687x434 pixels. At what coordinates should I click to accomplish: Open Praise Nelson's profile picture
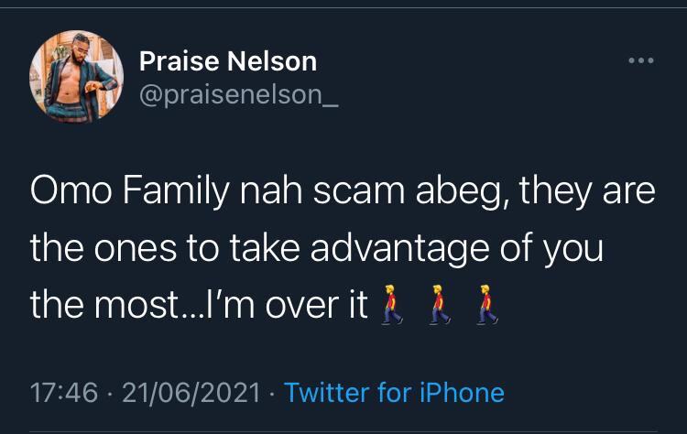(x=77, y=77)
